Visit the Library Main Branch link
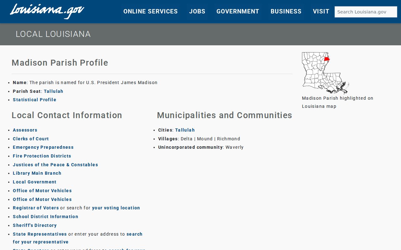401x250 pixels. [x=37, y=173]
